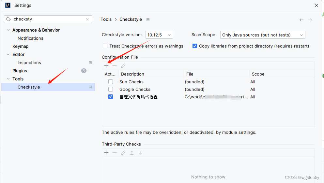
Task: Click the IntelliJ logo in the title bar
Action: point(8,5)
